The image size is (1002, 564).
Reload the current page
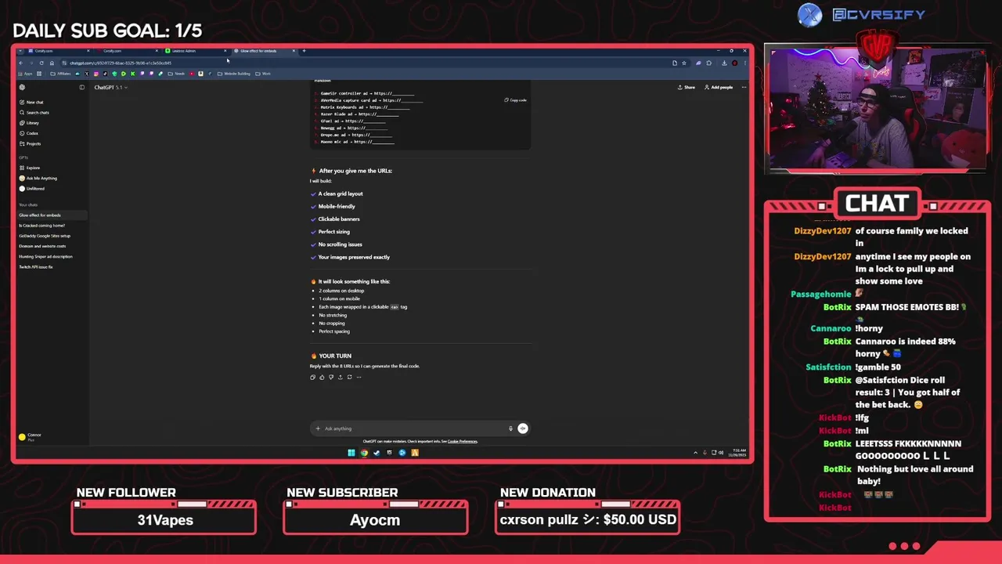coord(41,63)
